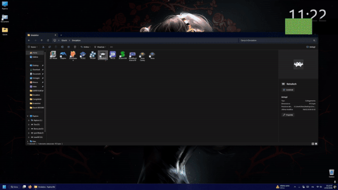Image resolution: width=338 pixels, height=190 pixels.
Task: Click the Paste toolbar icon
Action: [x=56, y=47]
